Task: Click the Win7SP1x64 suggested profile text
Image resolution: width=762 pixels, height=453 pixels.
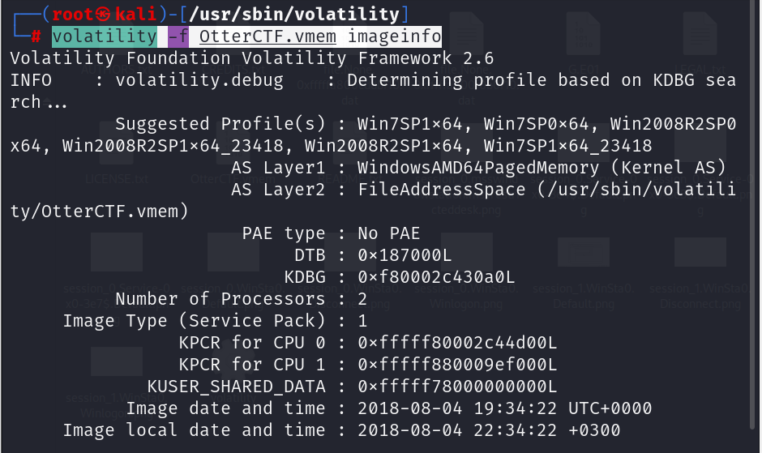Action: pos(416,124)
